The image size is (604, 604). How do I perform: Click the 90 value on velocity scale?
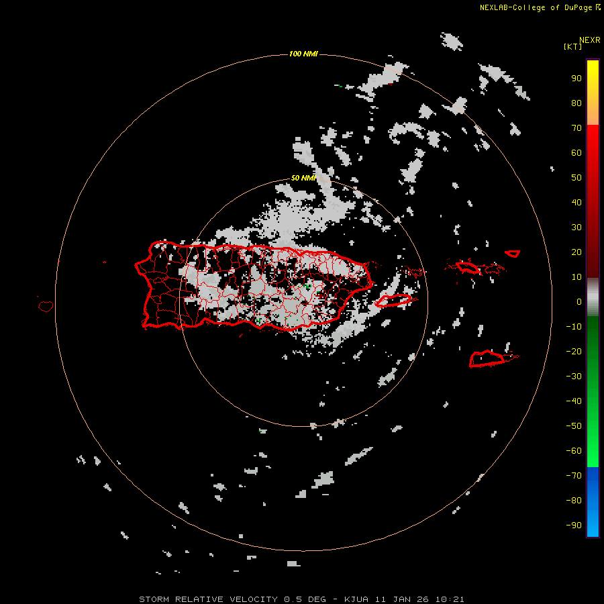[576, 79]
